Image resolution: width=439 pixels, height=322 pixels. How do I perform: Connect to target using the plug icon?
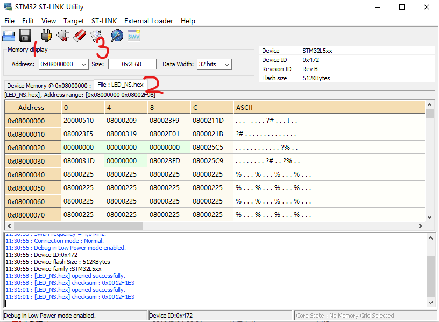click(x=46, y=36)
